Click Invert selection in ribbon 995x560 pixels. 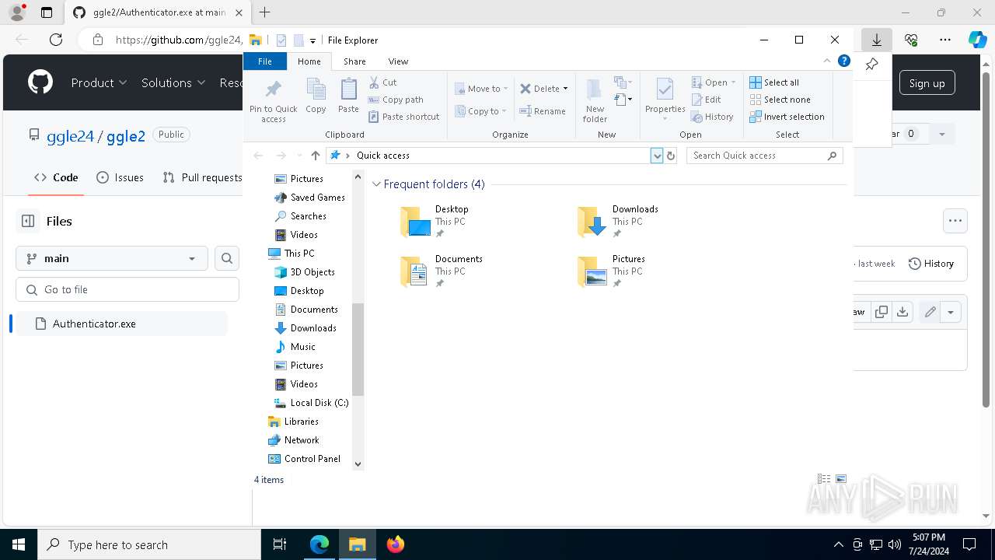click(787, 117)
